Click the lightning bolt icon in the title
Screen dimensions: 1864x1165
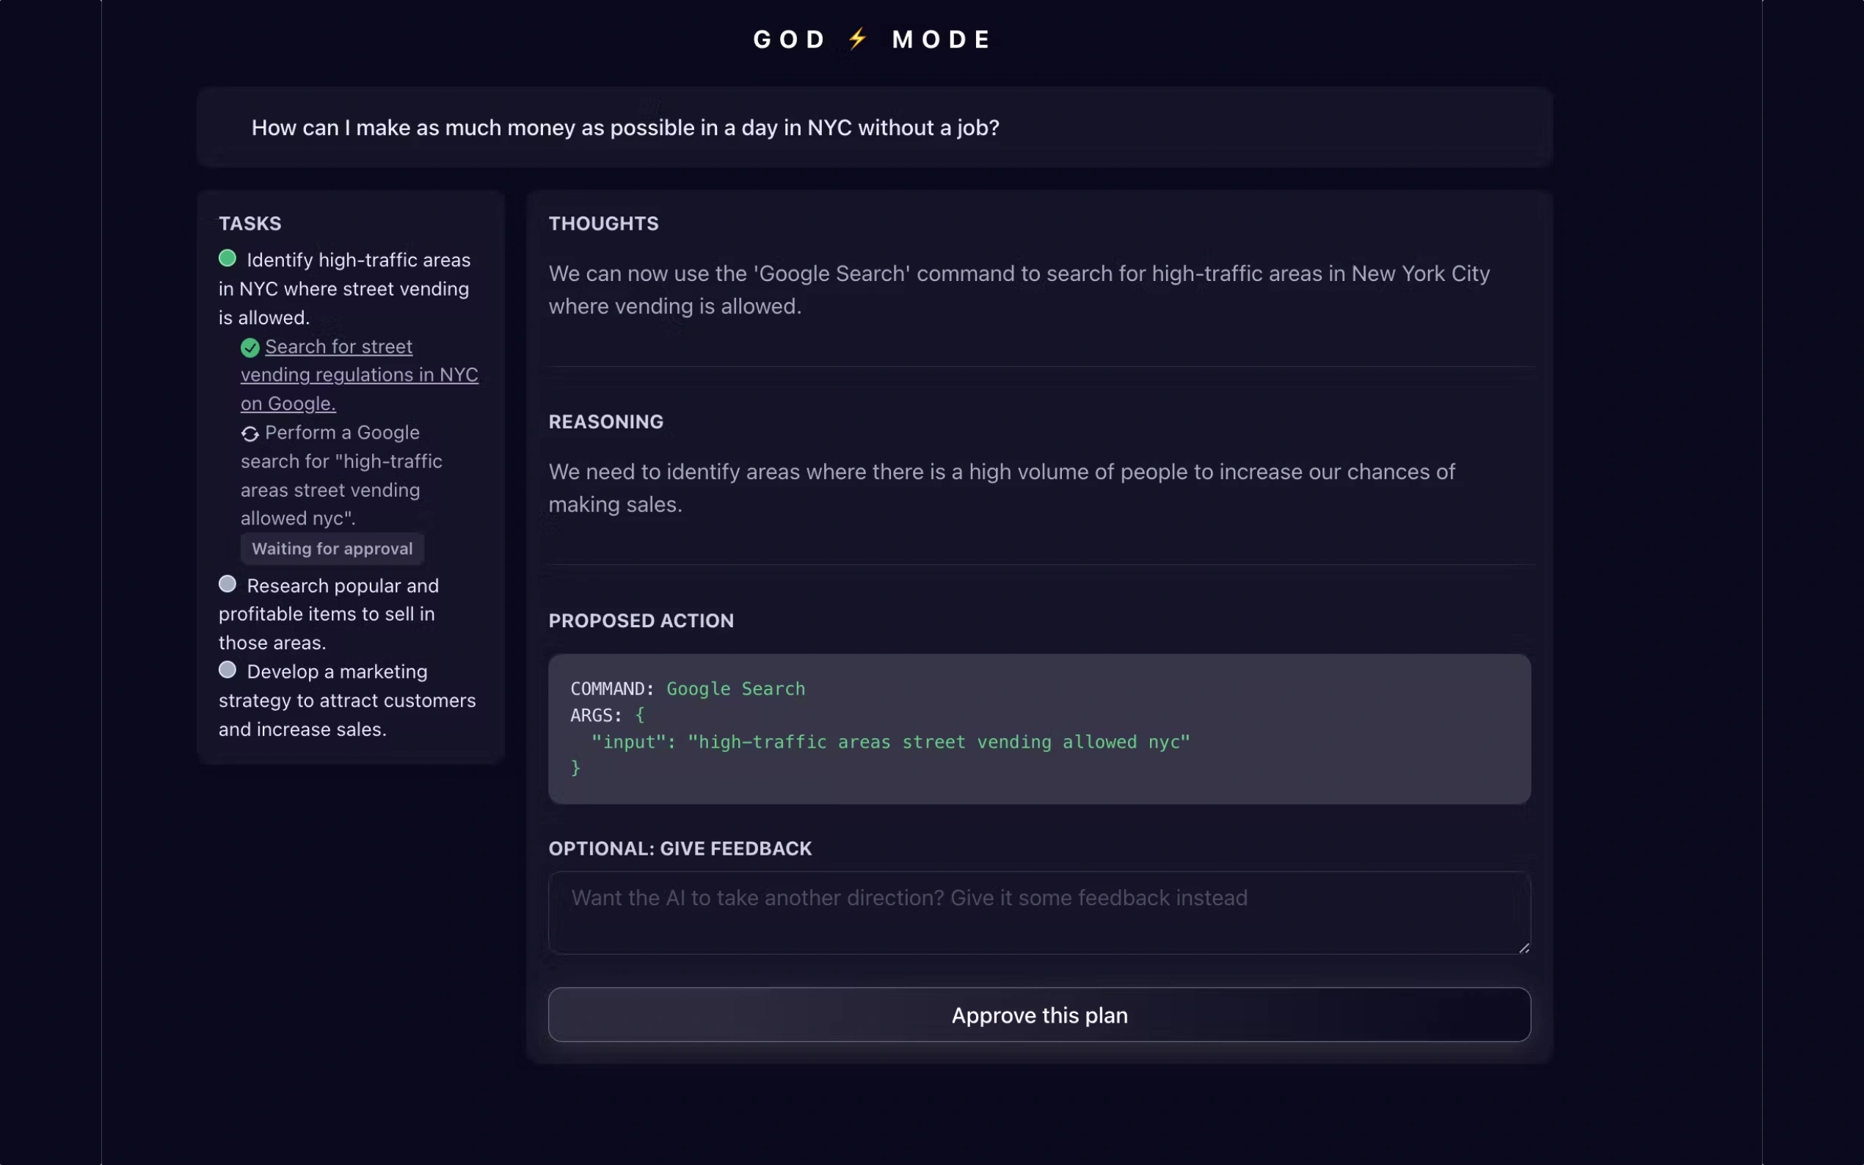click(858, 39)
